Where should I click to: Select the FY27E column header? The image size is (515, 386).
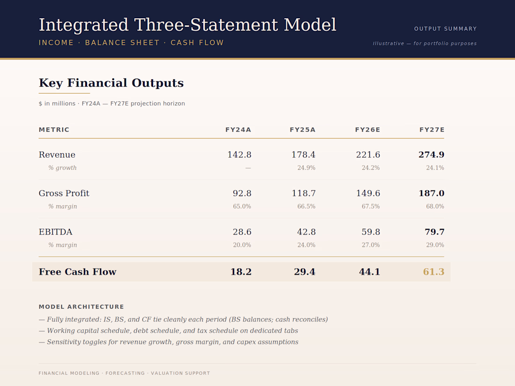432,130
